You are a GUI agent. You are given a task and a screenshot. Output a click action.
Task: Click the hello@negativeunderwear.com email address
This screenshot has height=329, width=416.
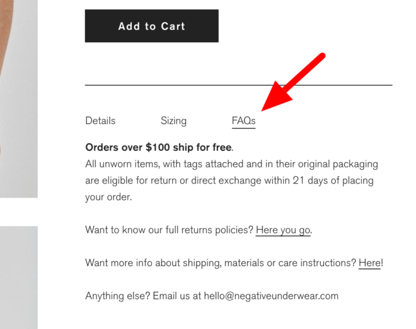[271, 296]
